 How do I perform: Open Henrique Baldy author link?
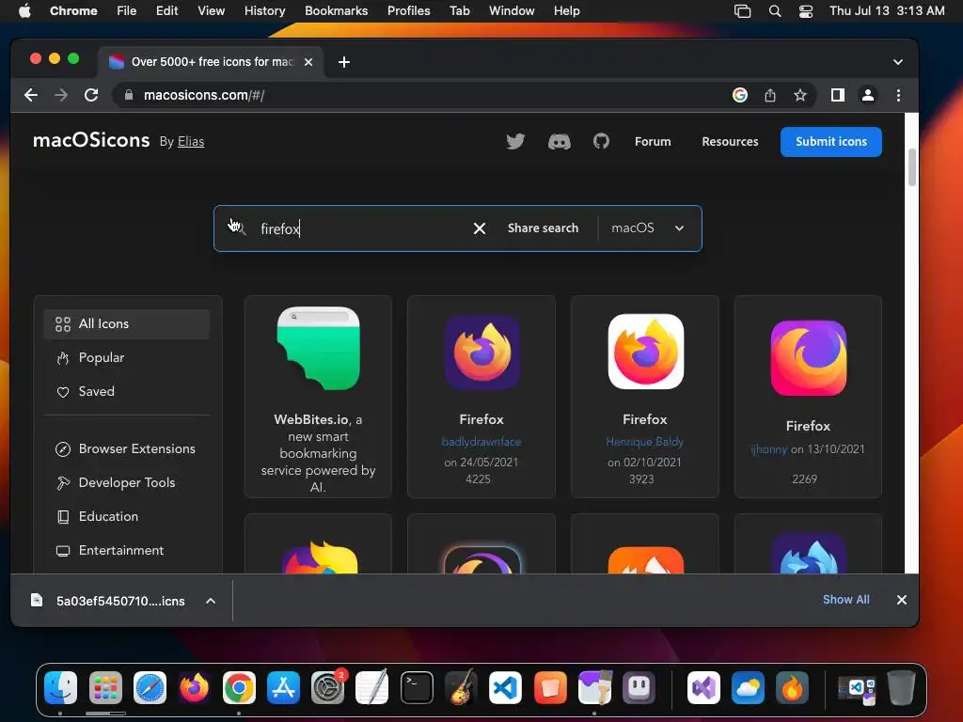click(x=645, y=442)
